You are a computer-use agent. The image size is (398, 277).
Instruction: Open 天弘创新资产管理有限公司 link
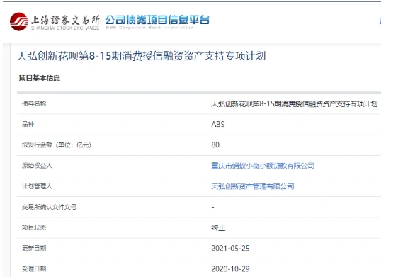pos(253,186)
